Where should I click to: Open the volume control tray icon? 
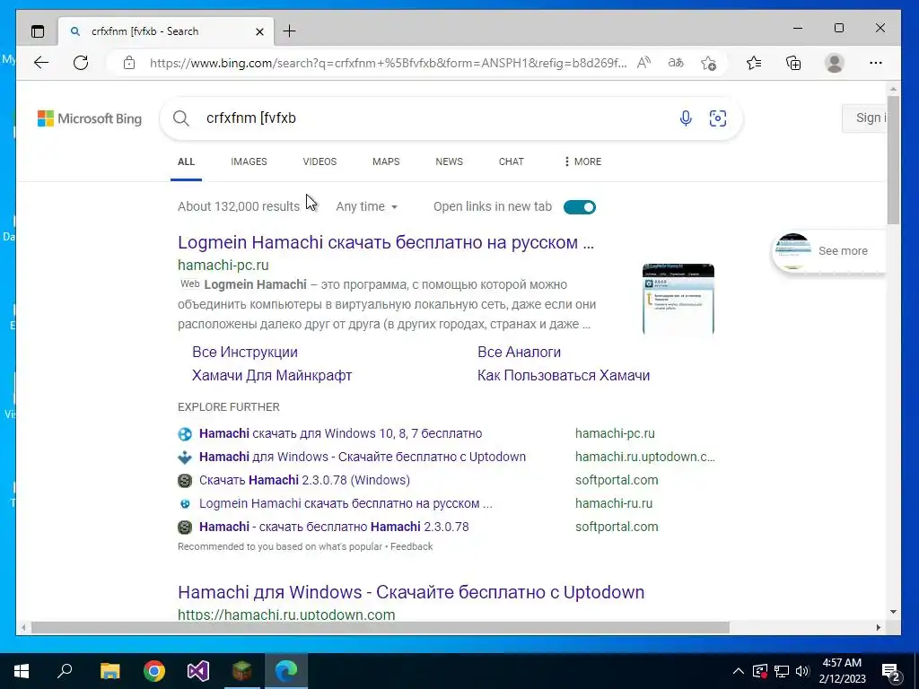coord(802,671)
